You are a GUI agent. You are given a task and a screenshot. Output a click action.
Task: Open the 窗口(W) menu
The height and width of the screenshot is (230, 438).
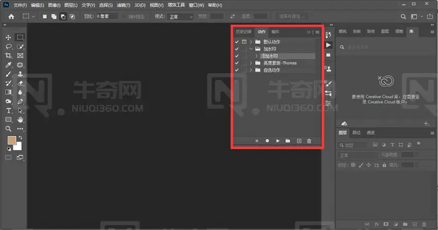click(x=196, y=5)
